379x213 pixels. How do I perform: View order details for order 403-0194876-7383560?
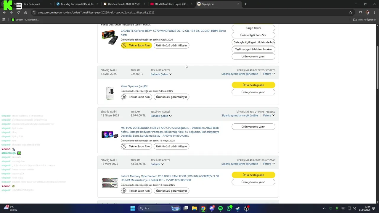(x=240, y=116)
